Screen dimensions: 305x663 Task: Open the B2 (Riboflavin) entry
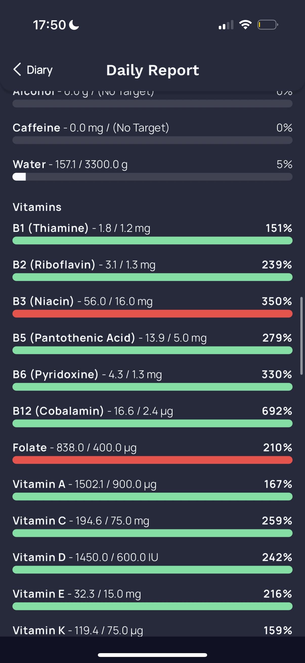(x=152, y=270)
